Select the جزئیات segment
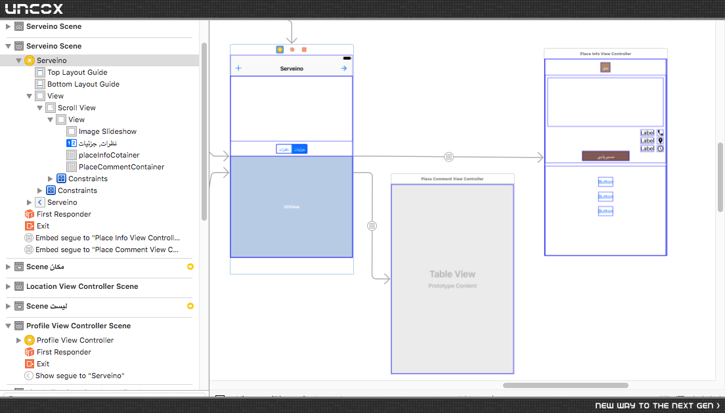 pyautogui.click(x=299, y=149)
